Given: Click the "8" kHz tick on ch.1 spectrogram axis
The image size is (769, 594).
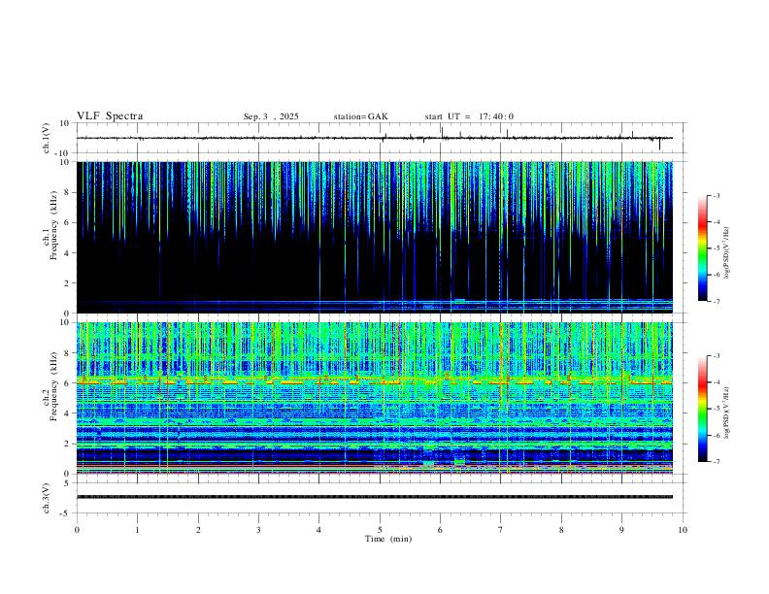Looking at the screenshot, I should [68, 192].
